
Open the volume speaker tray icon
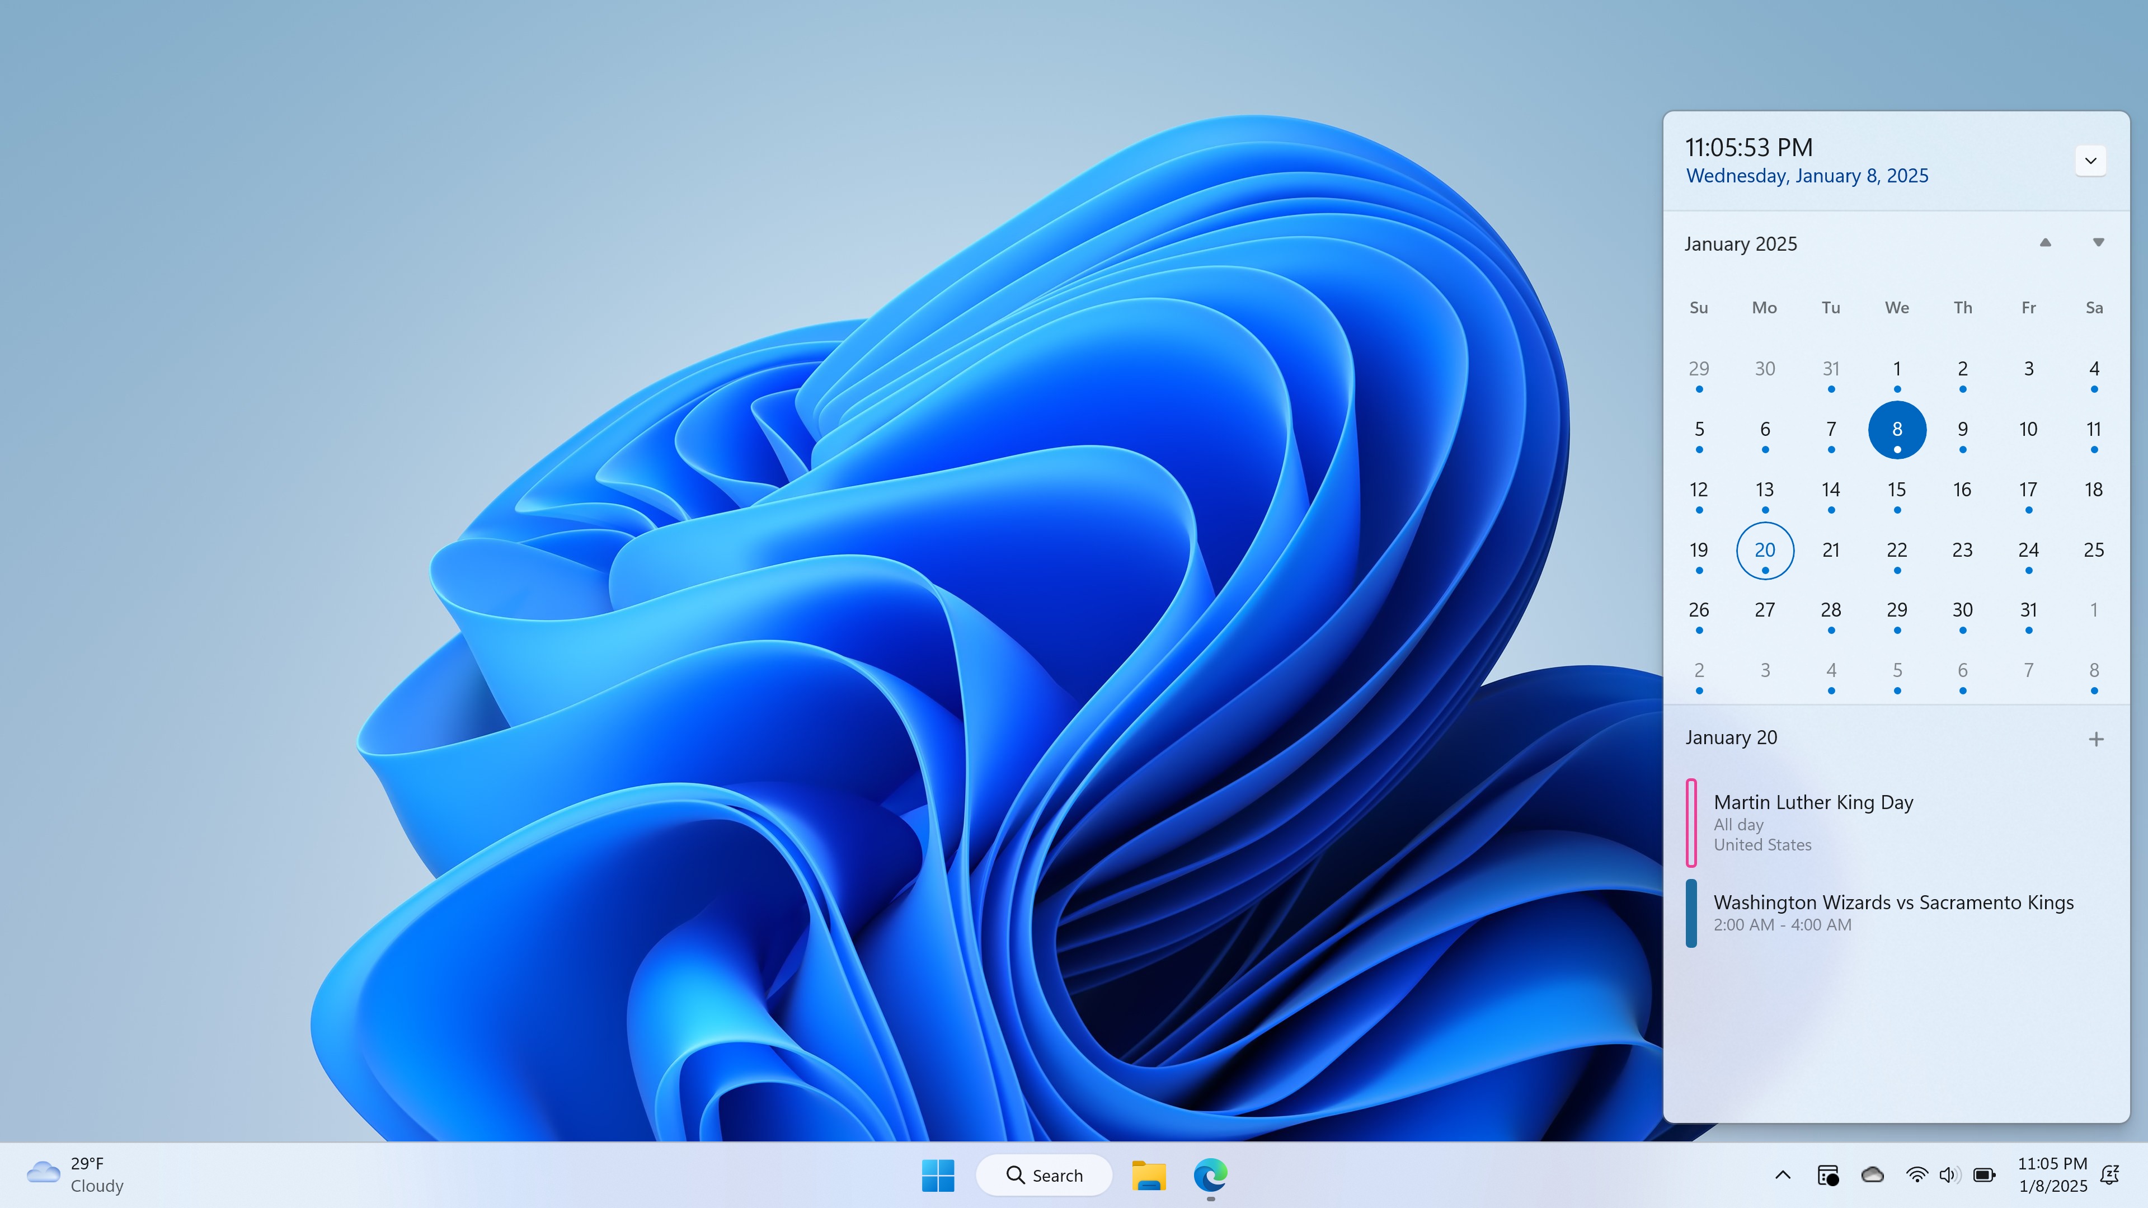click(1949, 1176)
